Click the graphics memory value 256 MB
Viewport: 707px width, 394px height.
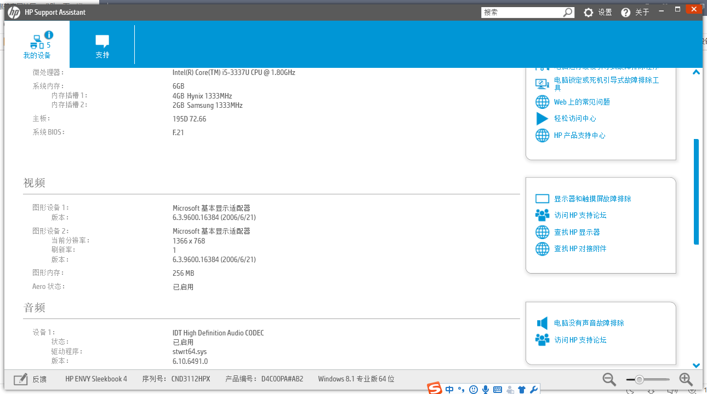tap(184, 273)
